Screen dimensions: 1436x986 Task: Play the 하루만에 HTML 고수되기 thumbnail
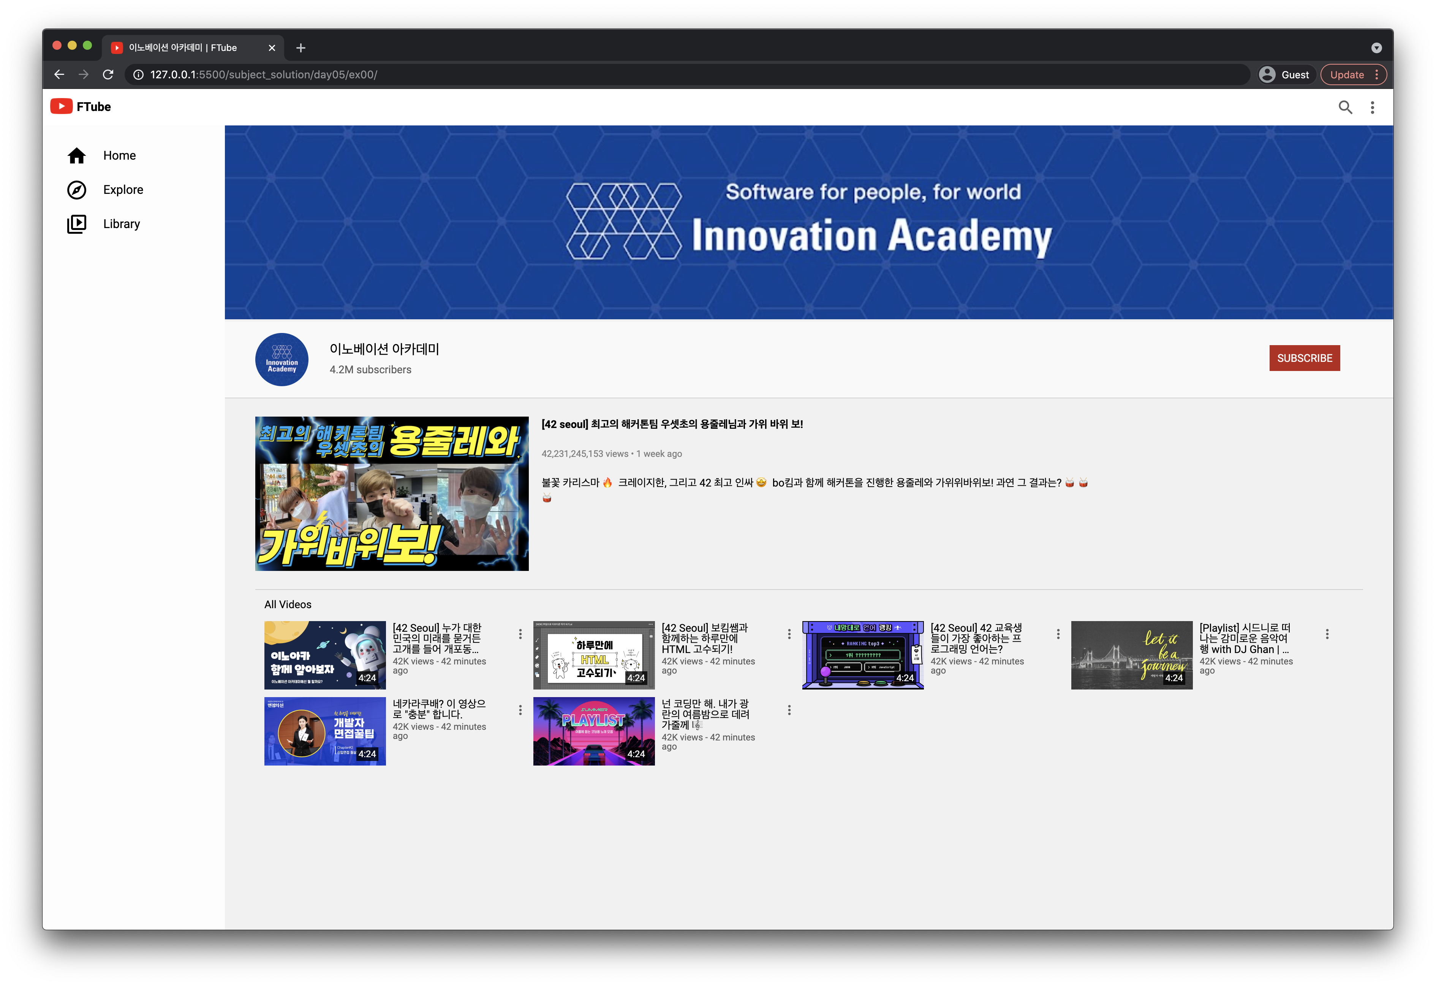594,655
